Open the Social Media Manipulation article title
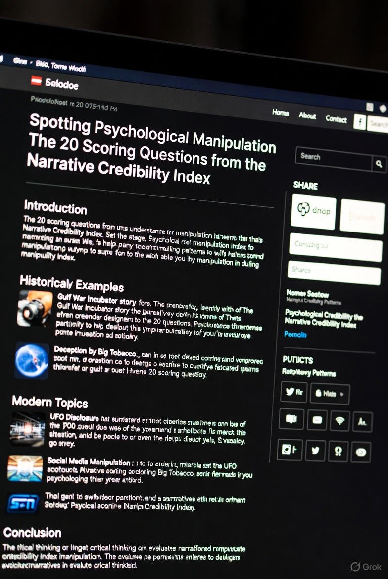This screenshot has width=388, height=579. (x=88, y=461)
